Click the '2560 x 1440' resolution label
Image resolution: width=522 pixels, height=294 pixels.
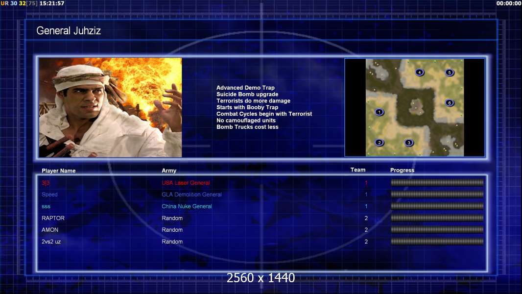(261, 278)
